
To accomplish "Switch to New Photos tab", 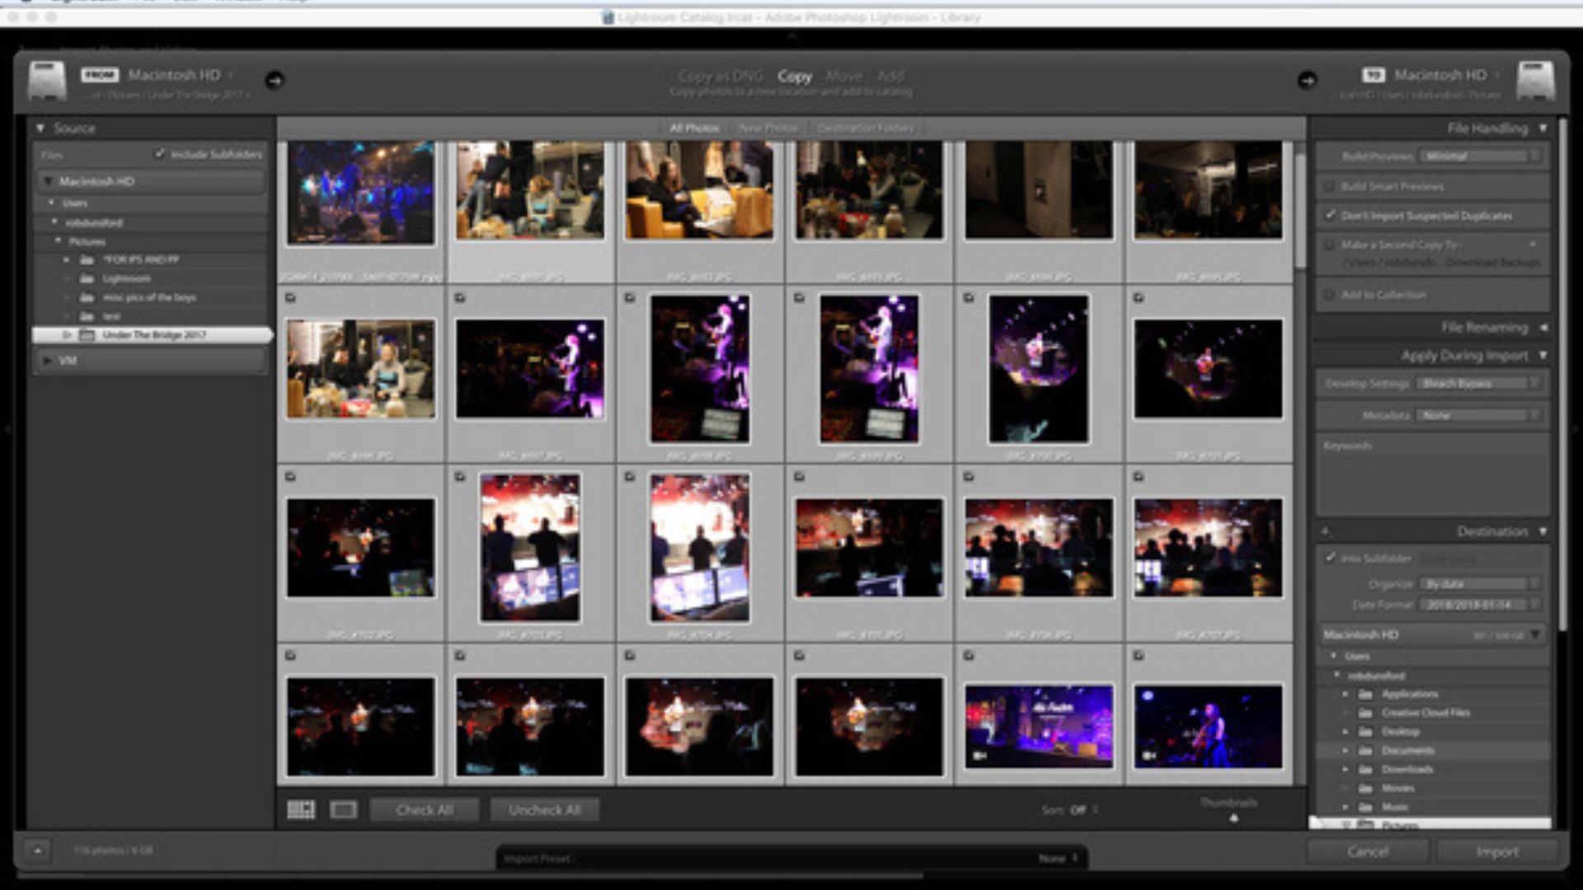I will coord(768,129).
